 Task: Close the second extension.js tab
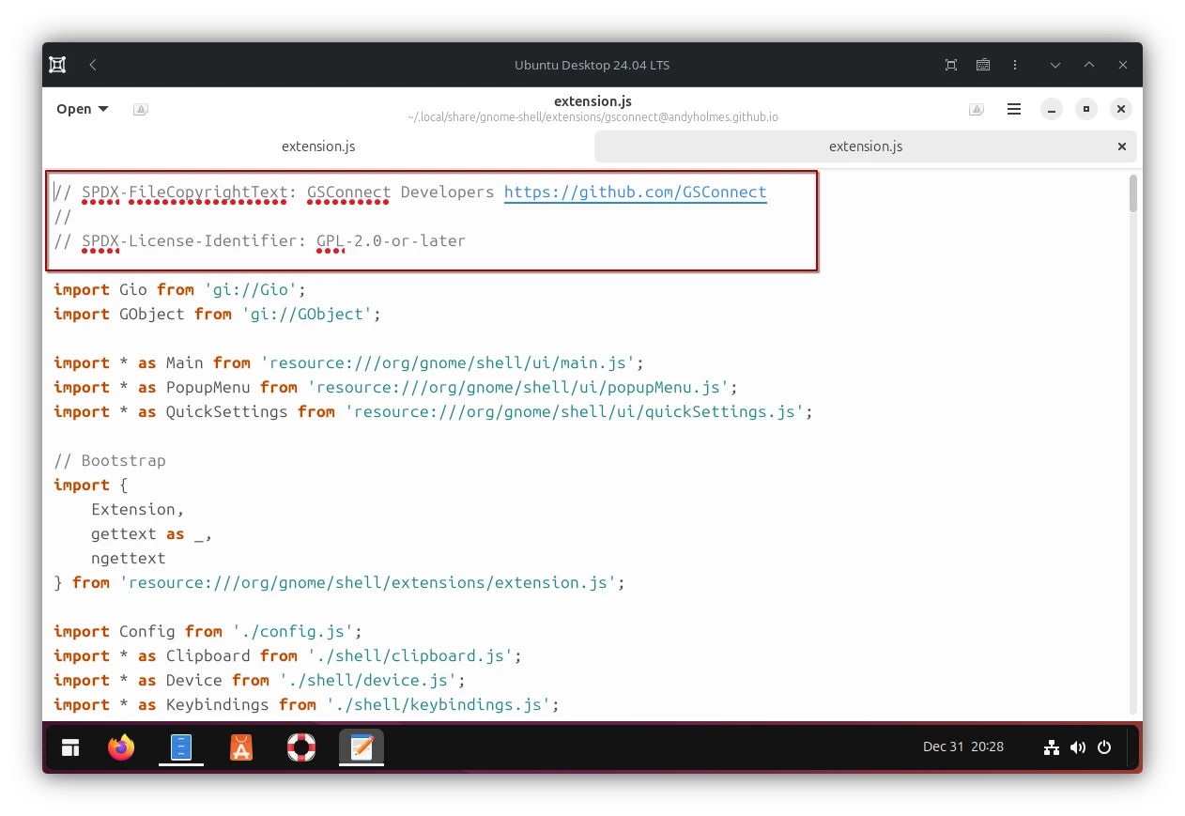click(1121, 146)
